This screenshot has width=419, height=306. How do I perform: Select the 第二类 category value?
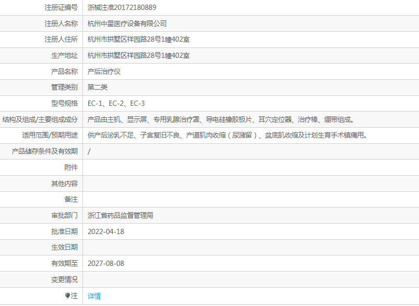coord(98,87)
